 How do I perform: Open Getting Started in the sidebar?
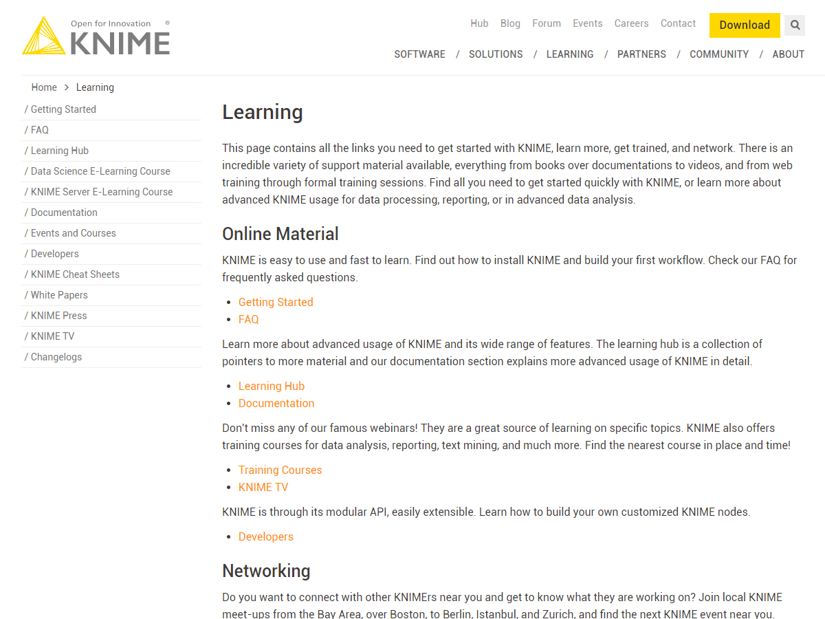tap(63, 109)
